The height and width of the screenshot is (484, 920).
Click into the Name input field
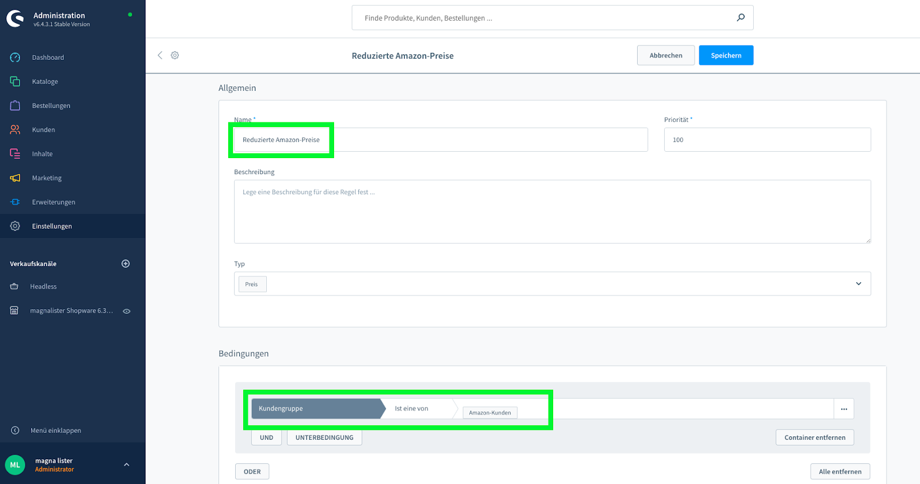[441, 140]
